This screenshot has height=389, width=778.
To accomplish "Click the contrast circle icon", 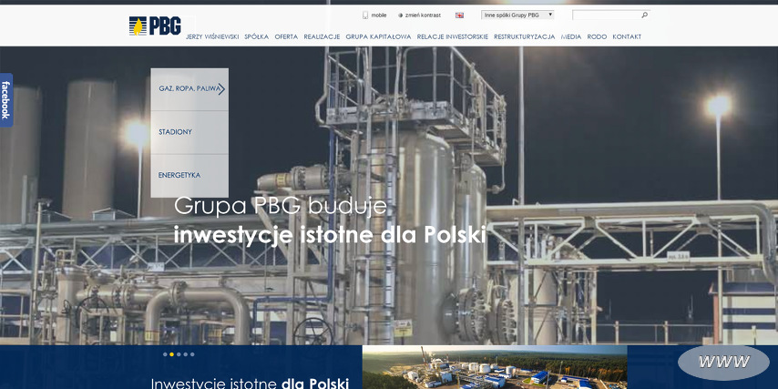I will click(401, 15).
